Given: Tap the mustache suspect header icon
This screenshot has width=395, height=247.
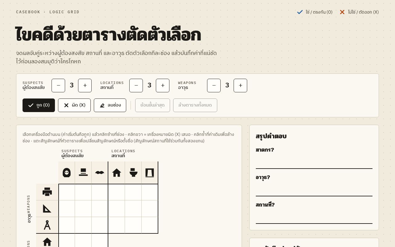Looking at the screenshot, I should click(x=100, y=173).
